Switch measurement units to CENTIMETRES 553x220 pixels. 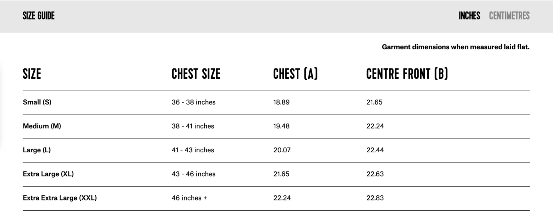tap(509, 15)
